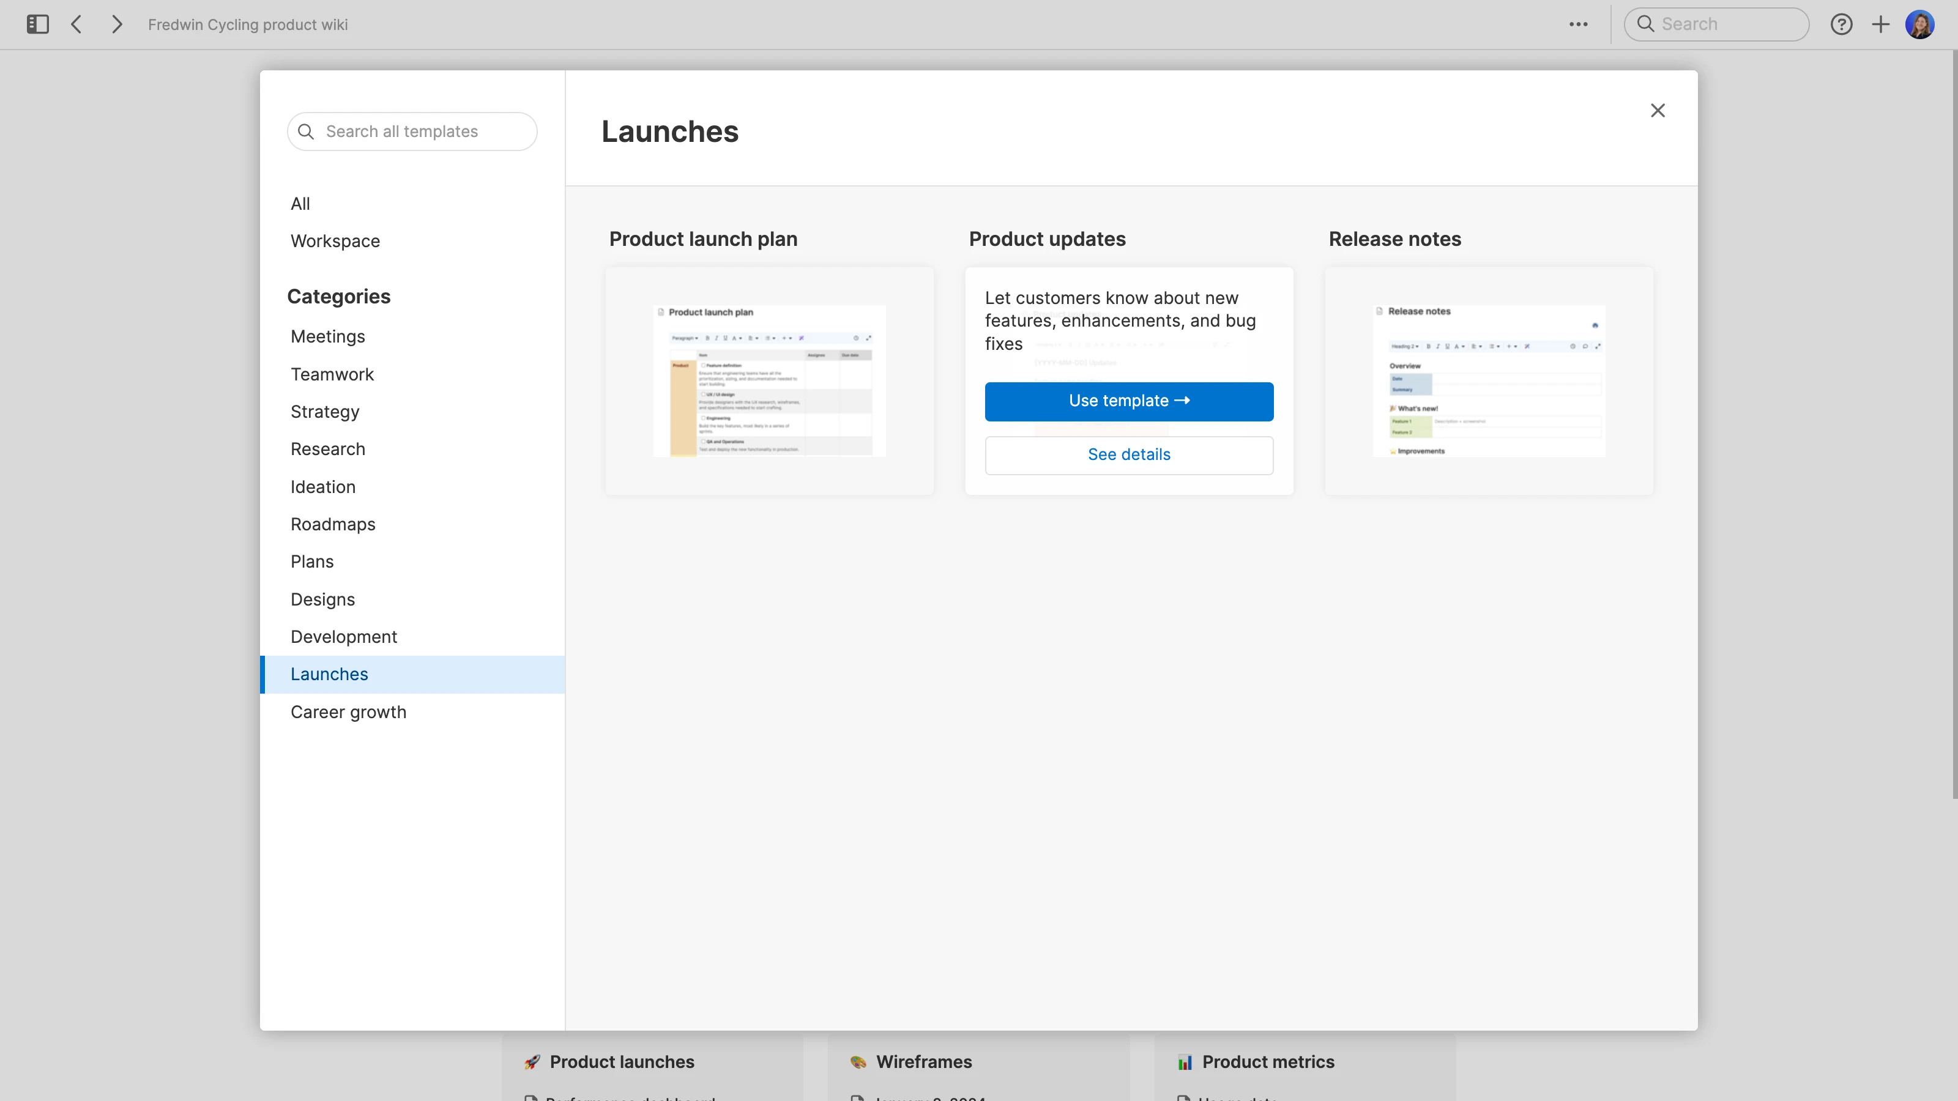This screenshot has height=1101, width=1958.
Task: Close the templates dialog with X
Action: pos(1658,111)
